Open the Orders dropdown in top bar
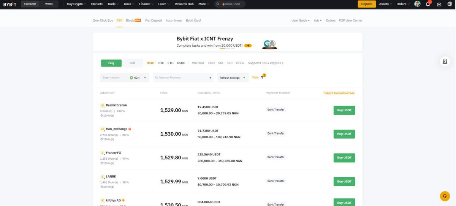 click(403, 4)
